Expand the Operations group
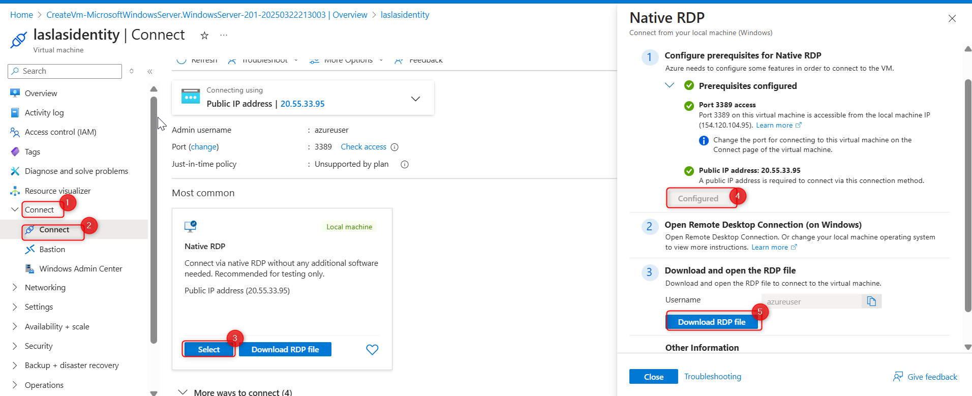Viewport: 972px width, 396px height. (x=15, y=385)
